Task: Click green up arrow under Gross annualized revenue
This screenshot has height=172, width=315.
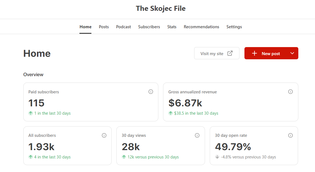Action: (x=171, y=113)
